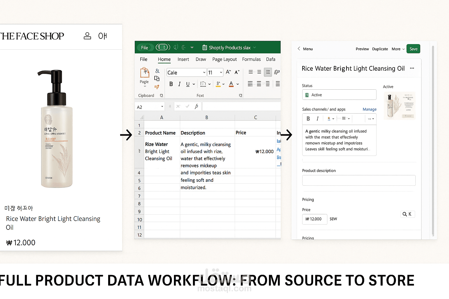Screen dimensions: 449x299
Task: Click the yellow Fill Color swatch icon
Action: pyautogui.click(x=218, y=84)
